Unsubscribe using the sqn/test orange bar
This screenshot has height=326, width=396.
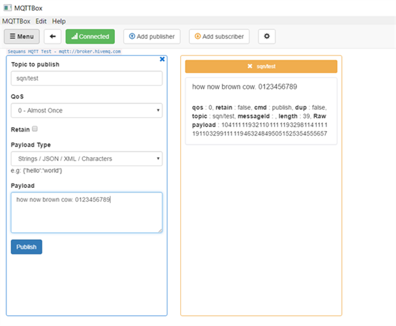pyautogui.click(x=261, y=66)
